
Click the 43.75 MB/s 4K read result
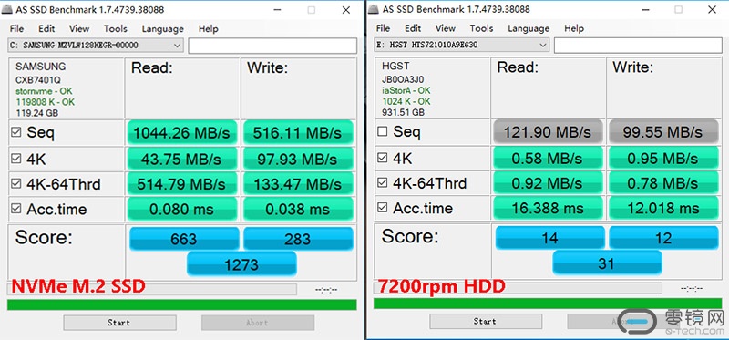coord(181,160)
